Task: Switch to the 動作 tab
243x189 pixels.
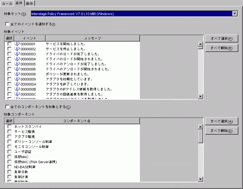Action: tap(30, 3)
